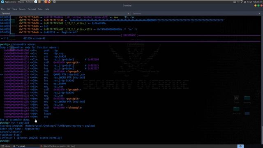
Task: Click the 'Dump of assembler code' header line
Action: (30, 48)
